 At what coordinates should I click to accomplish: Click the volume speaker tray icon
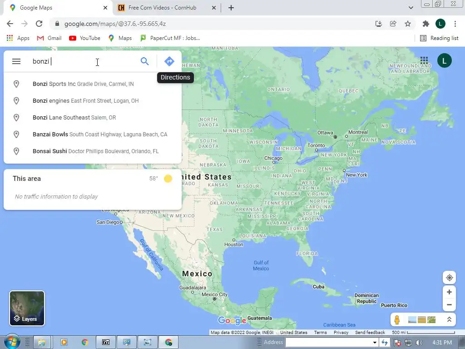tap(419, 343)
